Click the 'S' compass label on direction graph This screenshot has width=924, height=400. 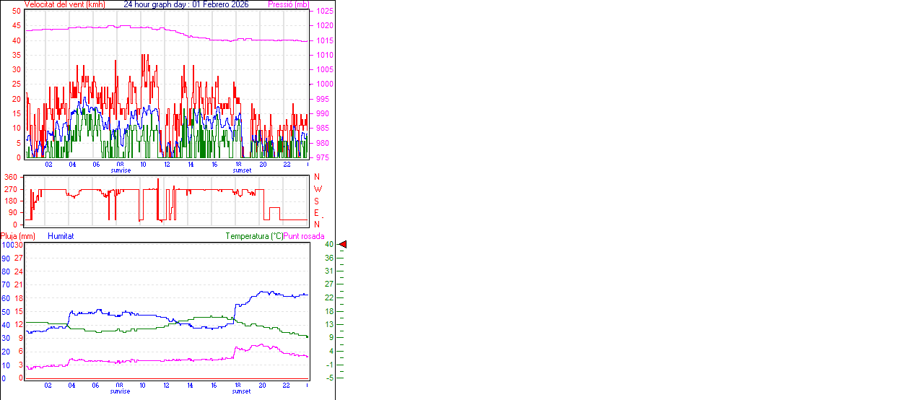pyautogui.click(x=317, y=201)
